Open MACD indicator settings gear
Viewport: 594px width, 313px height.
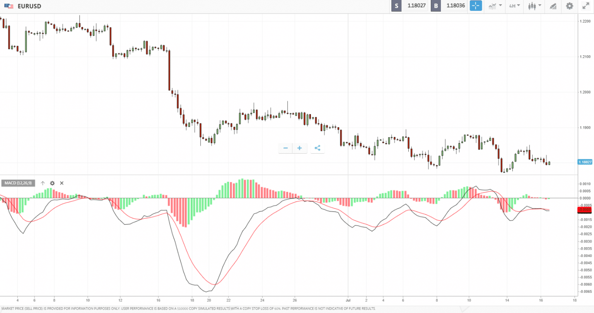(52, 183)
